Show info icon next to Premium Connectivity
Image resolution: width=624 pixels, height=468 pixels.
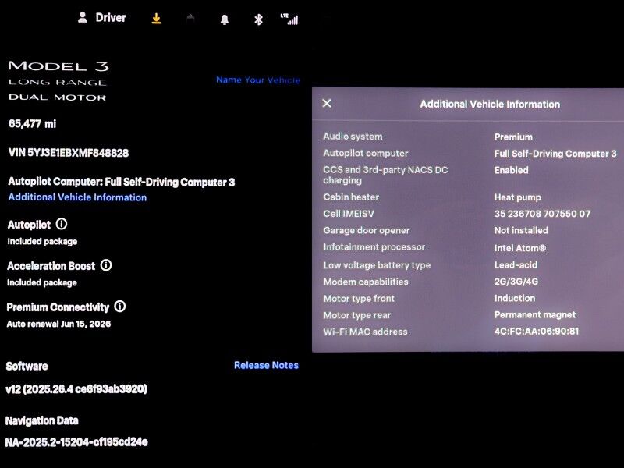(x=120, y=307)
